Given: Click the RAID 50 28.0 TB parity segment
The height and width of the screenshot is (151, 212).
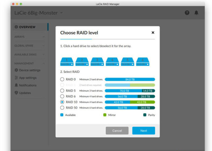Looking at the screenshot, I should (146, 108).
